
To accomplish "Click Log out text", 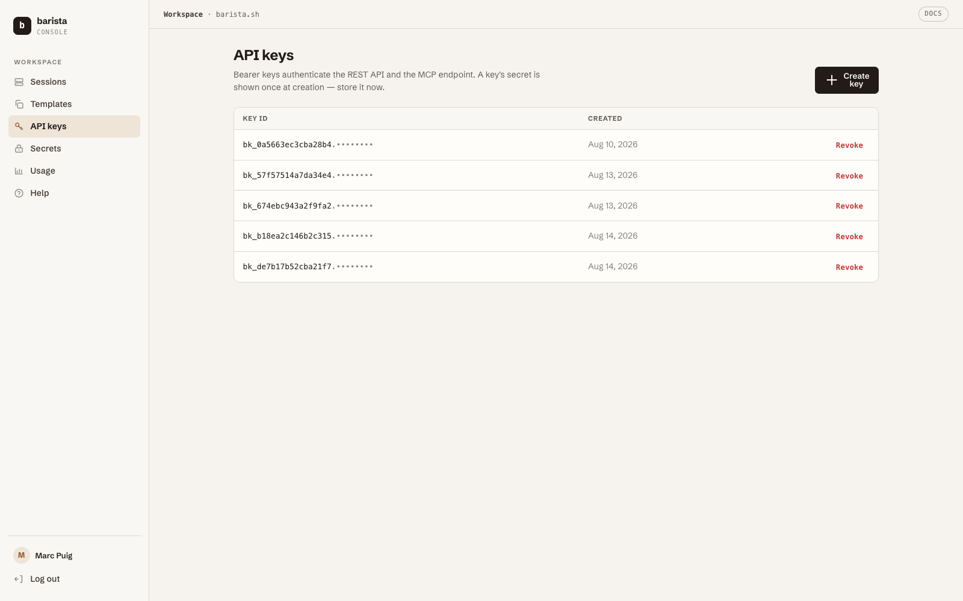I will click(45, 579).
